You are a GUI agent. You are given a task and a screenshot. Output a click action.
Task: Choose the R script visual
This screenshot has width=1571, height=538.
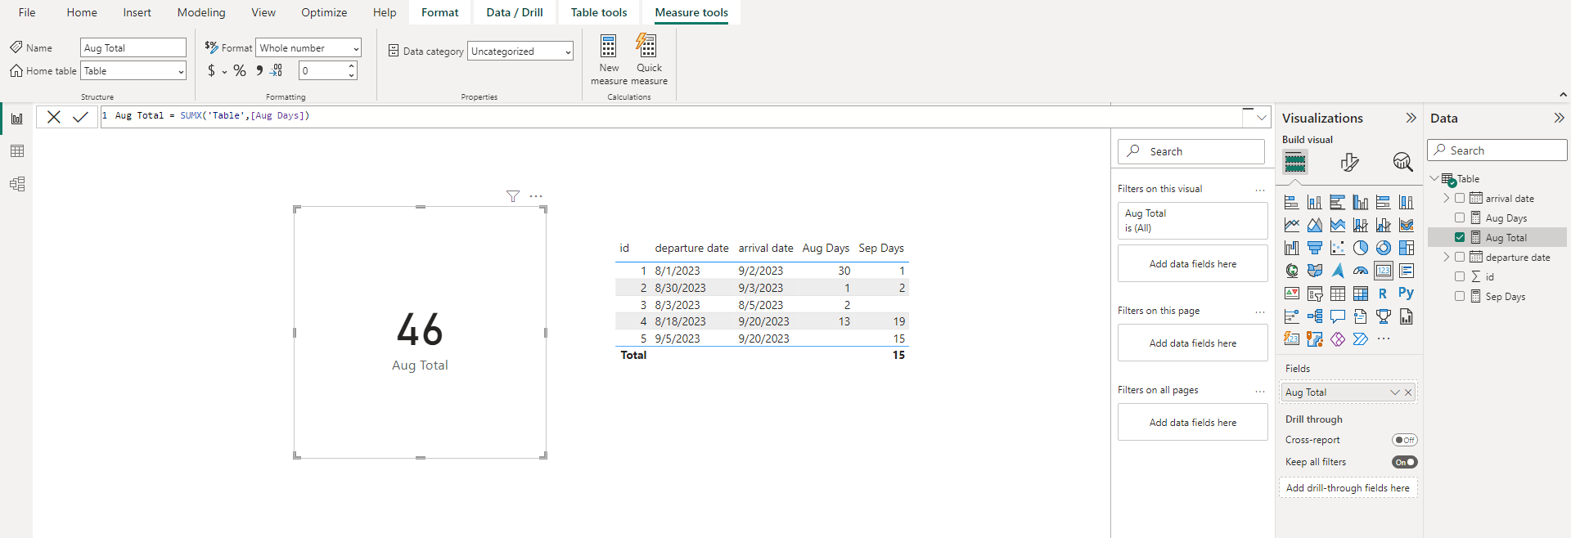tap(1384, 294)
